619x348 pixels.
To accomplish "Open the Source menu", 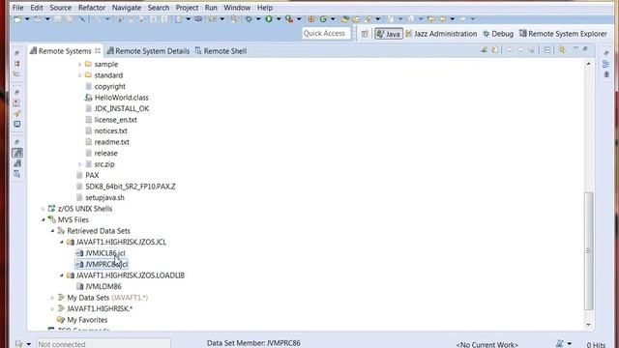I will 60,8.
